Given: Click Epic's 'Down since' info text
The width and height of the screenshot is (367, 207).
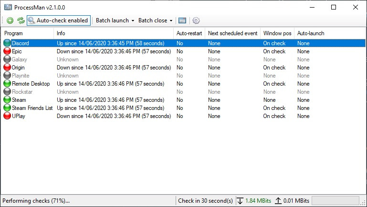Looking at the screenshot, I should tap(114, 51).
